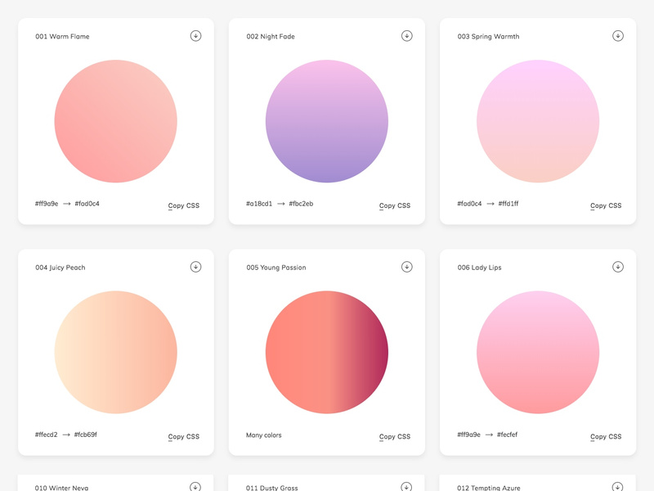Click hex code #fad0c4 on Warm Flame
Screen dimensions: 654x491
[87, 204]
